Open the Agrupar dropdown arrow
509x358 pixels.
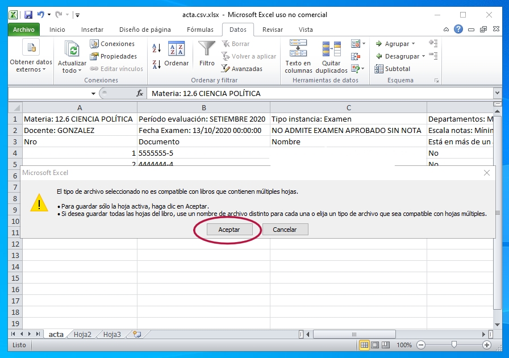(413, 44)
